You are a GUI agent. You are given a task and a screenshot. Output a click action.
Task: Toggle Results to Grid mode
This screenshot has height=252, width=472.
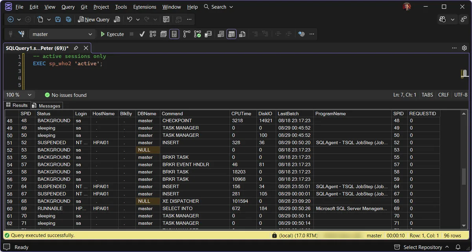pos(231,34)
